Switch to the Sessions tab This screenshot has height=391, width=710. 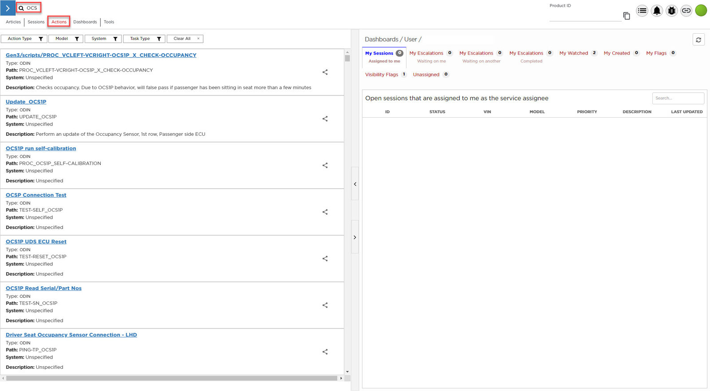36,22
